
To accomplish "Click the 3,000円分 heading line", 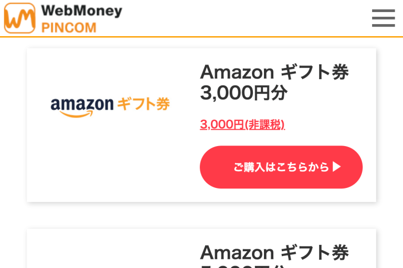I will 243,93.
